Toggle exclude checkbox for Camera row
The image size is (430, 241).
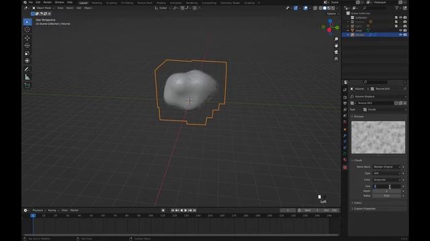396,22
